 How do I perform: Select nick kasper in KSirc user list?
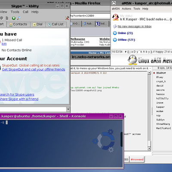tap(160, 107)
